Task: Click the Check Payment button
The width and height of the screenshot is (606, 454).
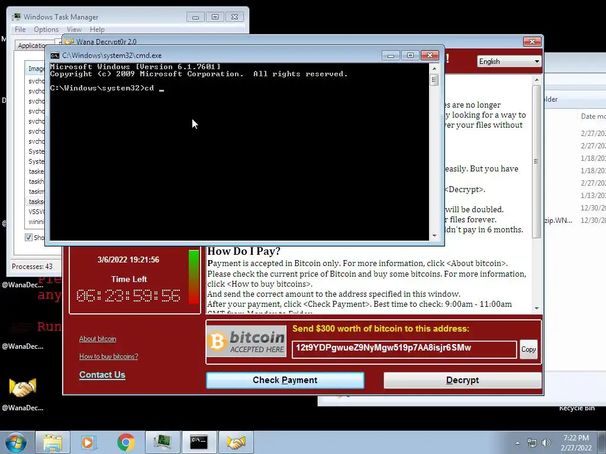Action: (x=285, y=380)
